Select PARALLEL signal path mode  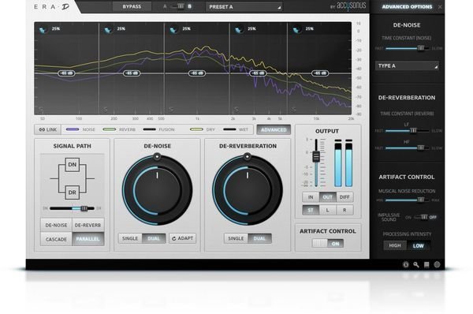88,239
